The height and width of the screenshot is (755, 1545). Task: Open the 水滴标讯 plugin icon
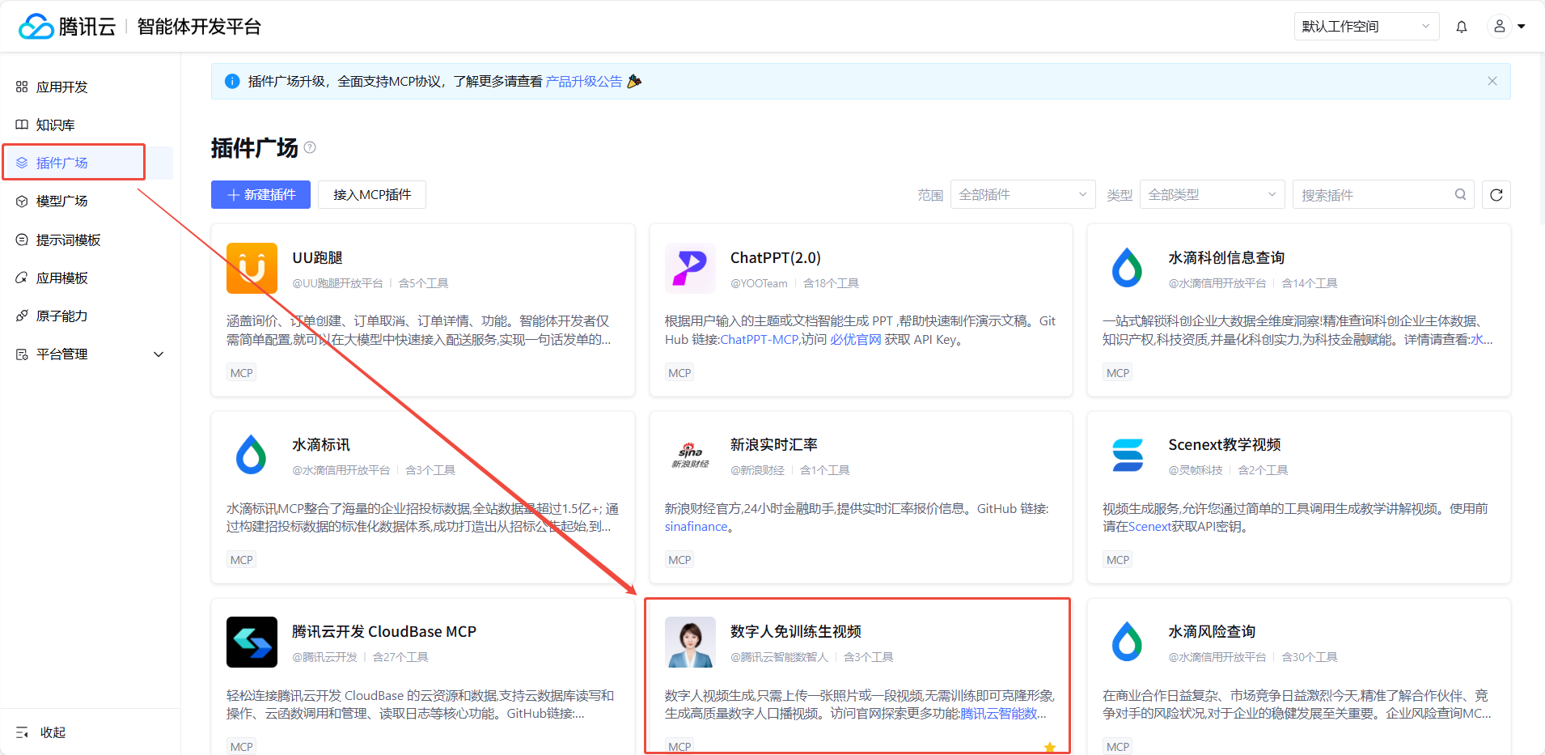tap(252, 455)
